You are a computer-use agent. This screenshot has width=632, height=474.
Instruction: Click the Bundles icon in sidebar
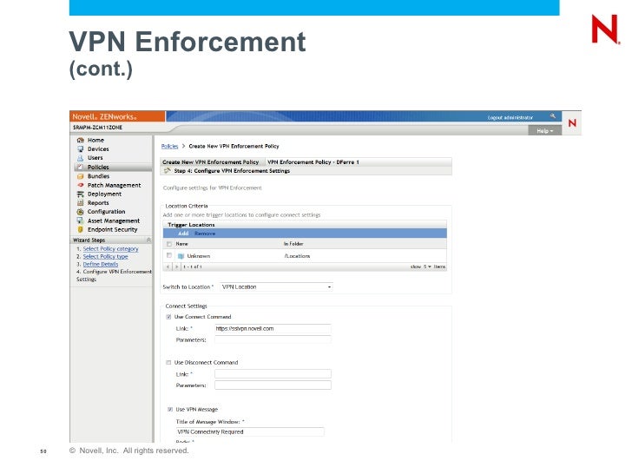pos(80,176)
